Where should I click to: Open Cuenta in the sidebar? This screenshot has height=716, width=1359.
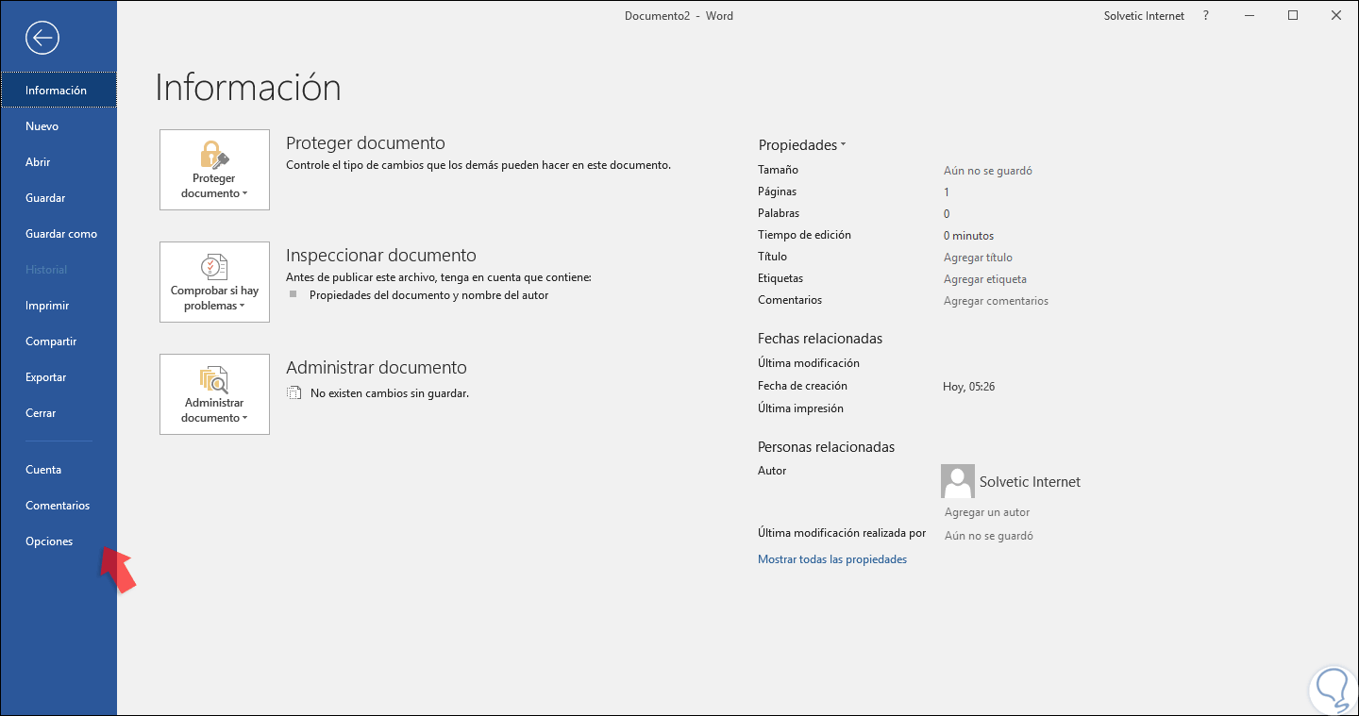click(x=59, y=470)
